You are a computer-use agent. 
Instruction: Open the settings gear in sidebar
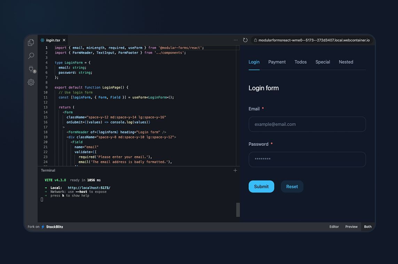click(x=31, y=82)
